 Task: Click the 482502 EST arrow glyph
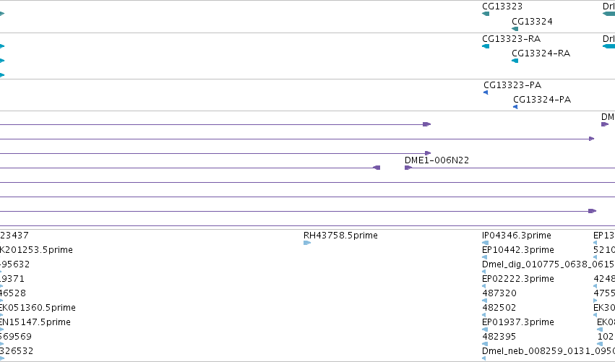(x=484, y=315)
